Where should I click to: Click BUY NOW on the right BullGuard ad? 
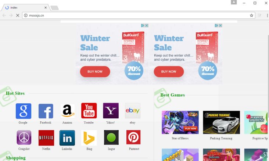169,72
